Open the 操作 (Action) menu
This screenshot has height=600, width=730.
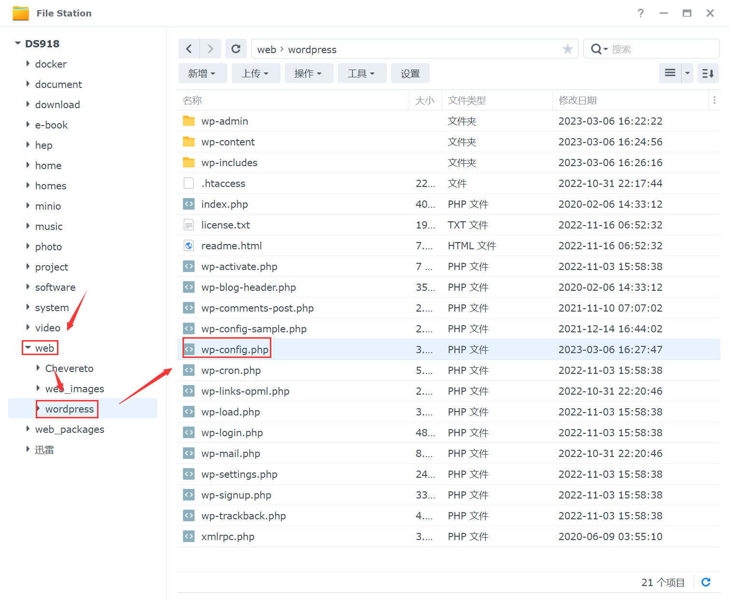(309, 73)
